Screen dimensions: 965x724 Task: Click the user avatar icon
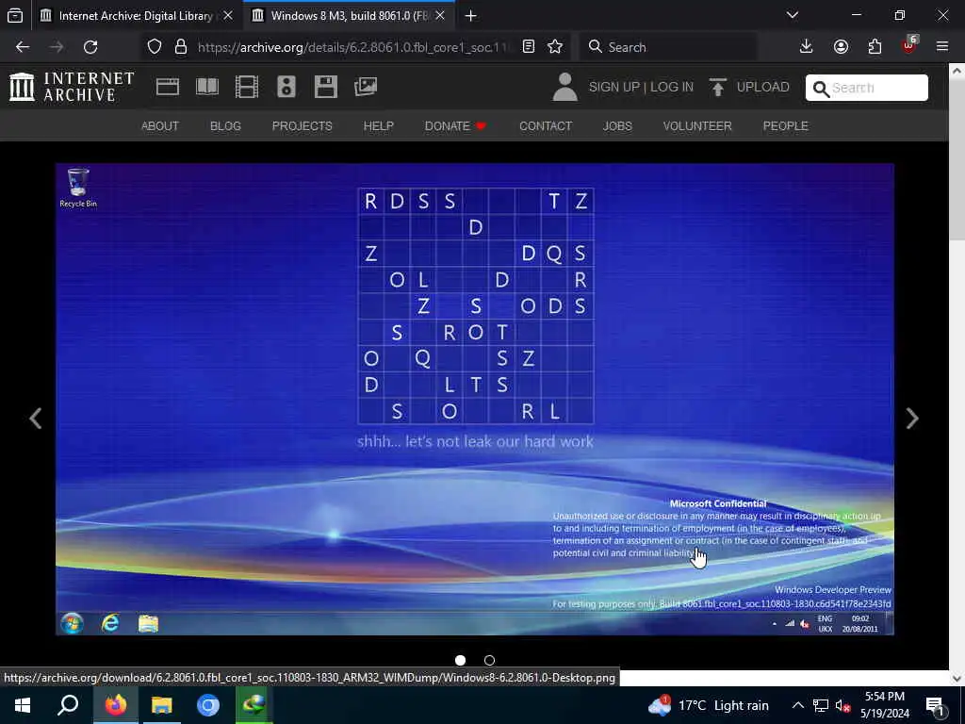click(x=564, y=87)
